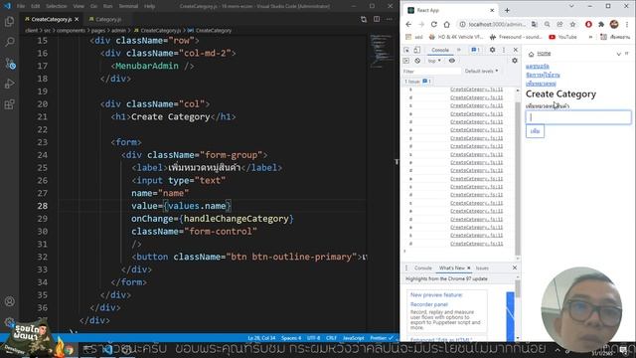Open the Source Control view
Image resolution: width=636 pixels, height=358 pixels.
pyautogui.click(x=10, y=64)
